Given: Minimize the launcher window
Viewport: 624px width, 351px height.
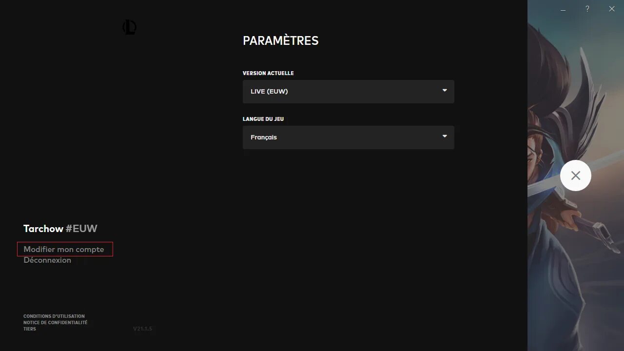Looking at the screenshot, I should pos(563,9).
